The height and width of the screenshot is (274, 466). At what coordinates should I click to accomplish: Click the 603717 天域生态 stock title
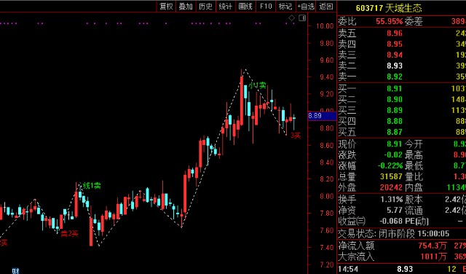click(x=389, y=8)
